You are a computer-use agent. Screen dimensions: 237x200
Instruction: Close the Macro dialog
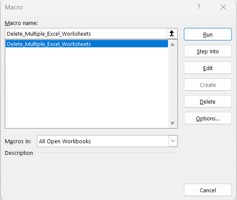coord(223,7)
